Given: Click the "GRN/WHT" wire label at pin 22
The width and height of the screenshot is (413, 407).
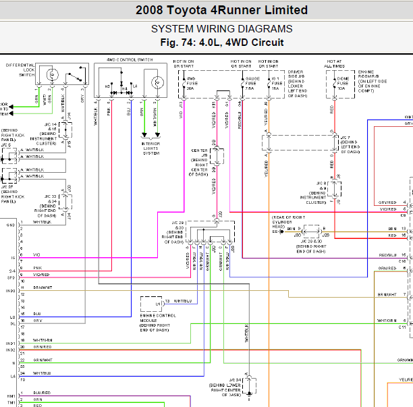Looking at the screenshot, I should (x=43, y=360).
